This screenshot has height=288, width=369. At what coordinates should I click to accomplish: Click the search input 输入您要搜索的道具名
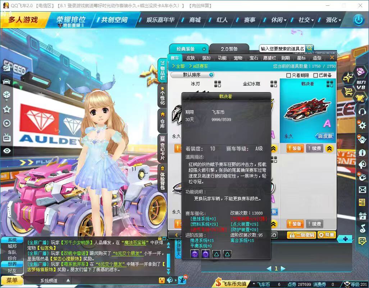(282, 49)
